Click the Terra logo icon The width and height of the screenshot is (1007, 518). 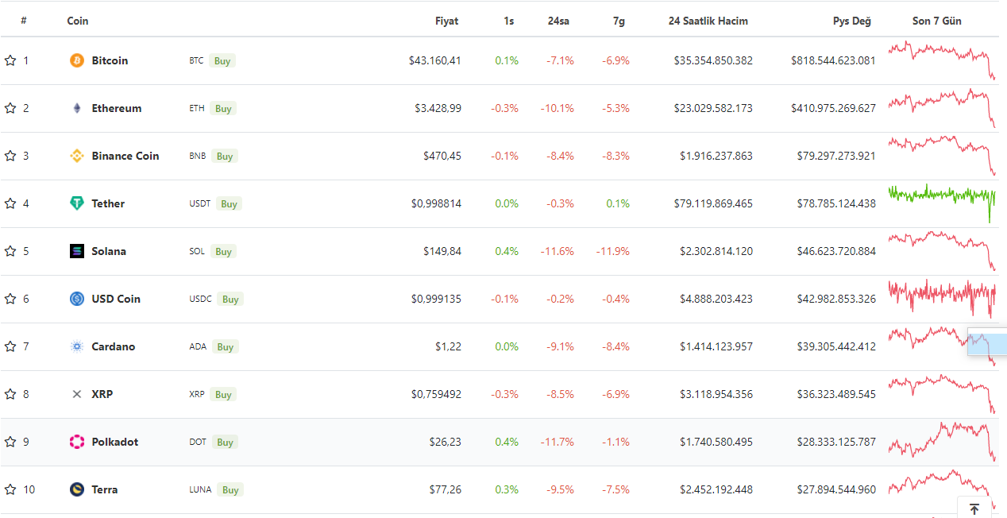tap(77, 489)
